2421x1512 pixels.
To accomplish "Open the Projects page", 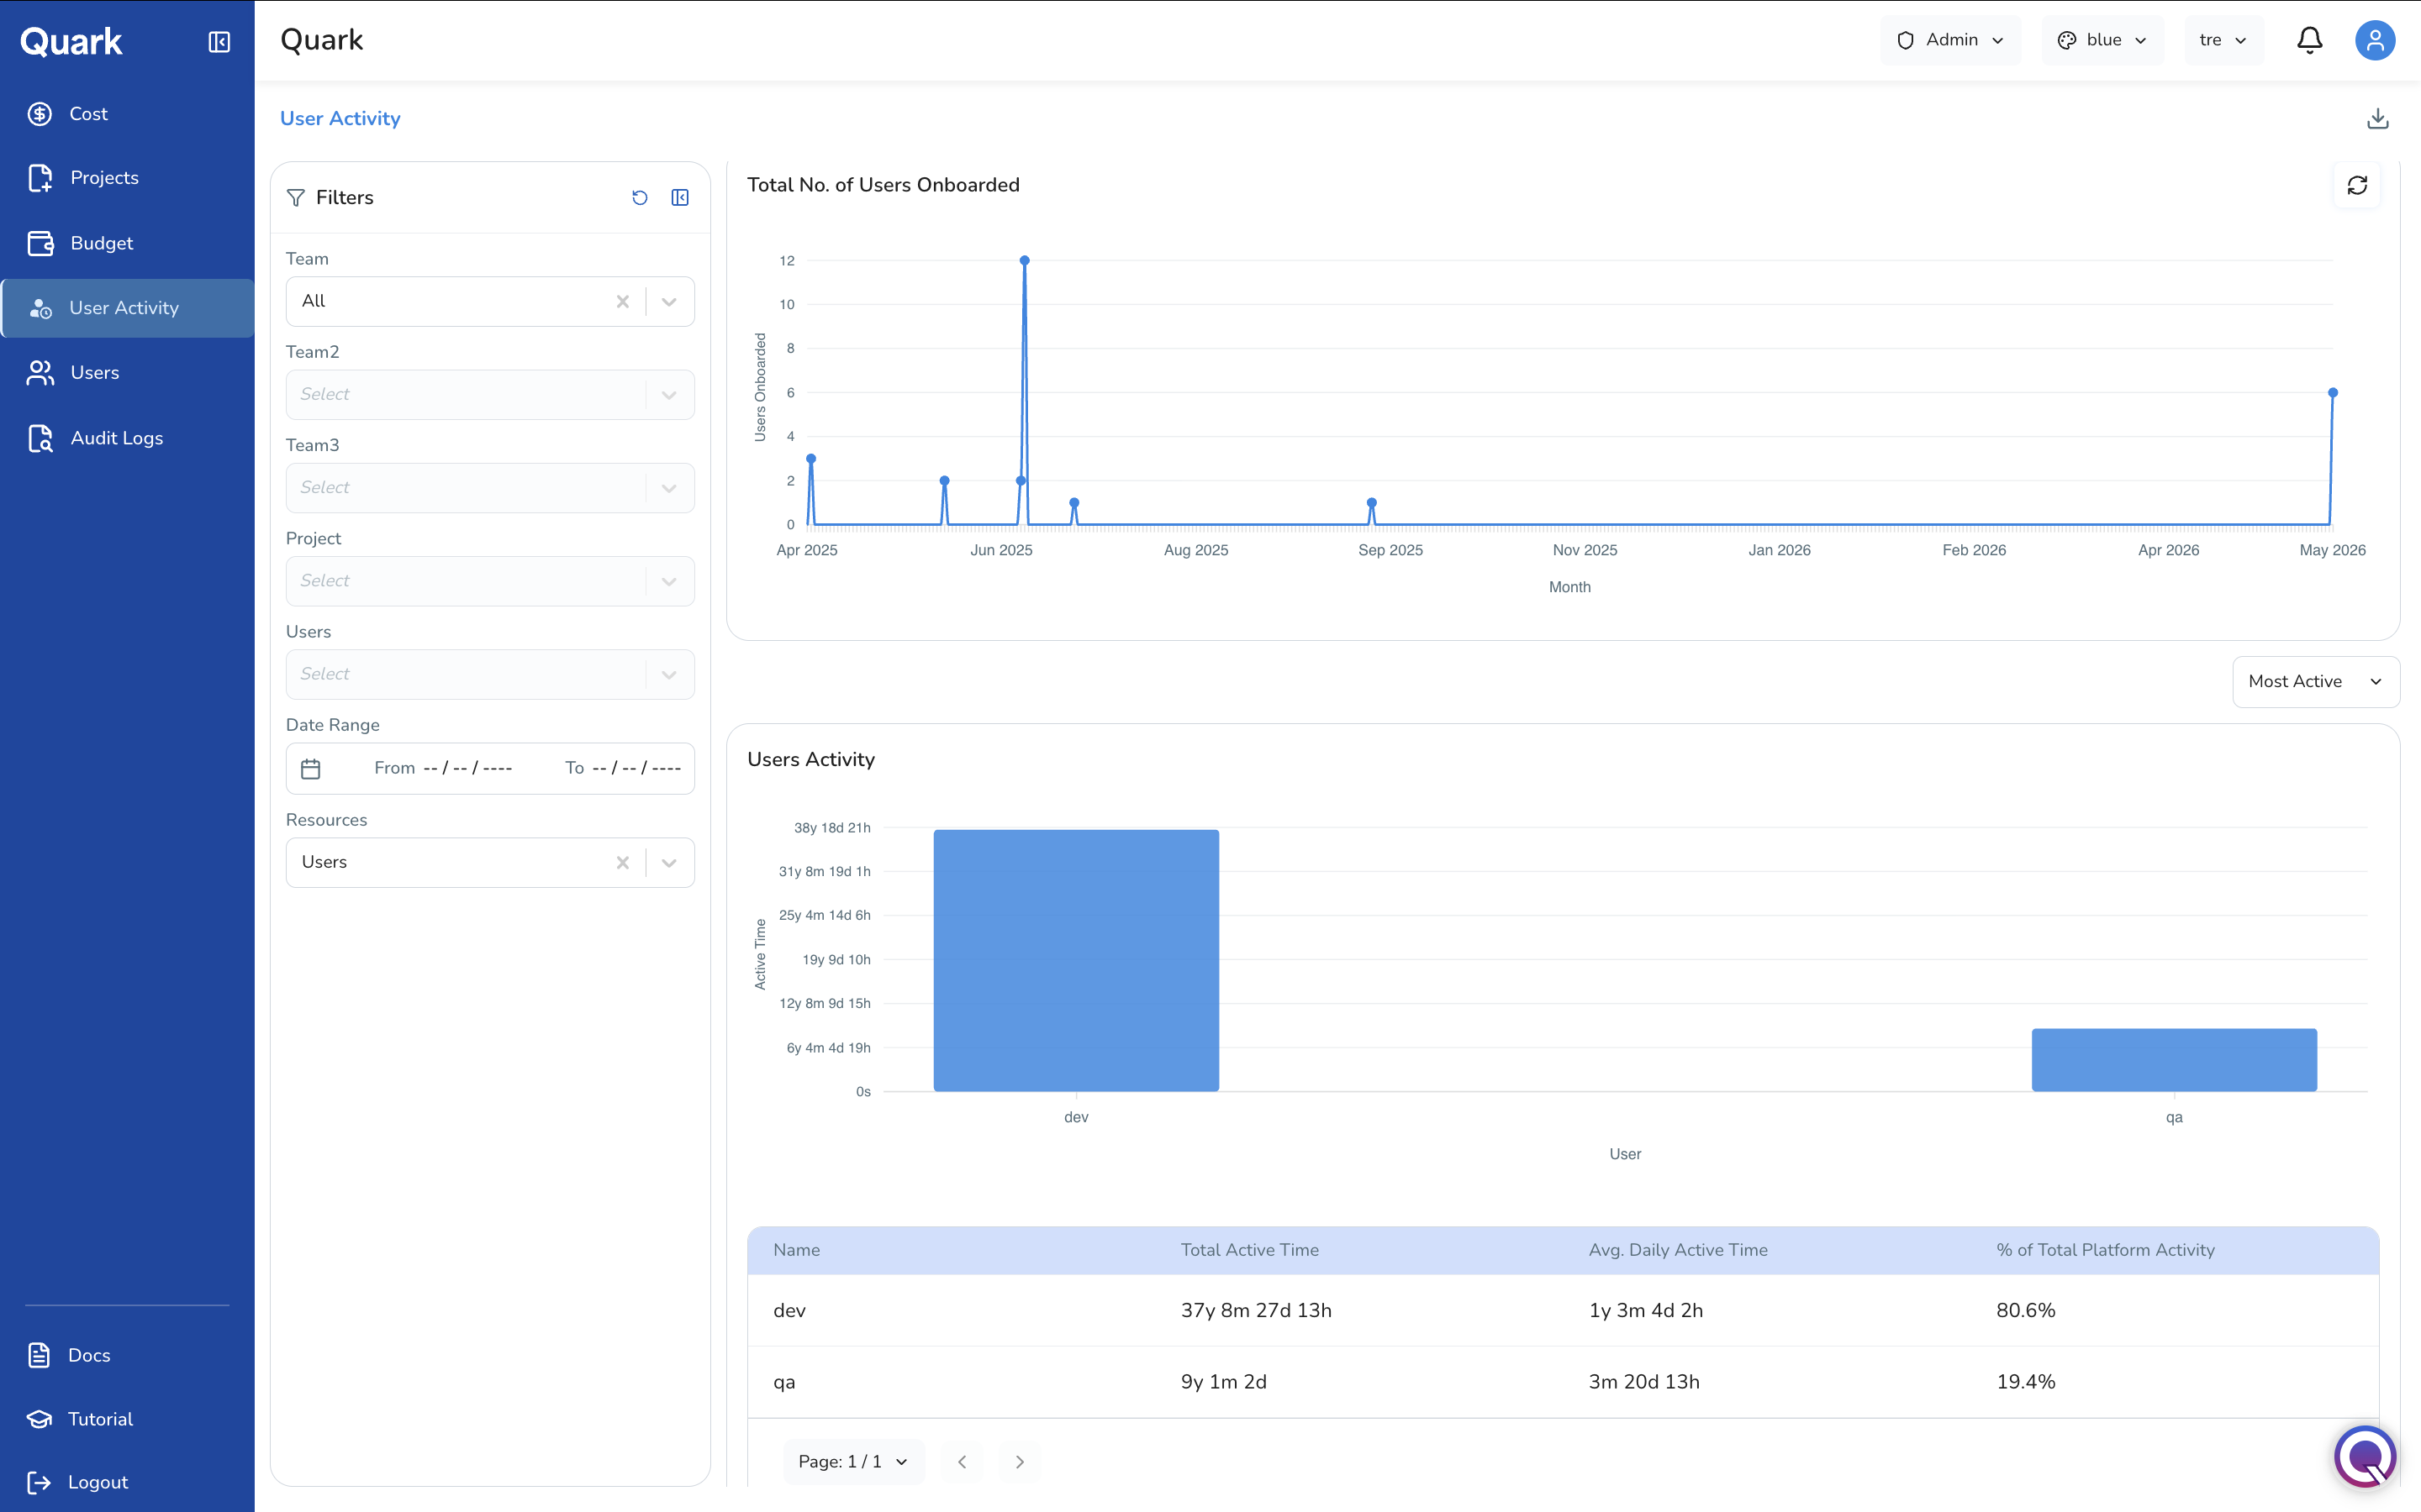I will 127,178.
